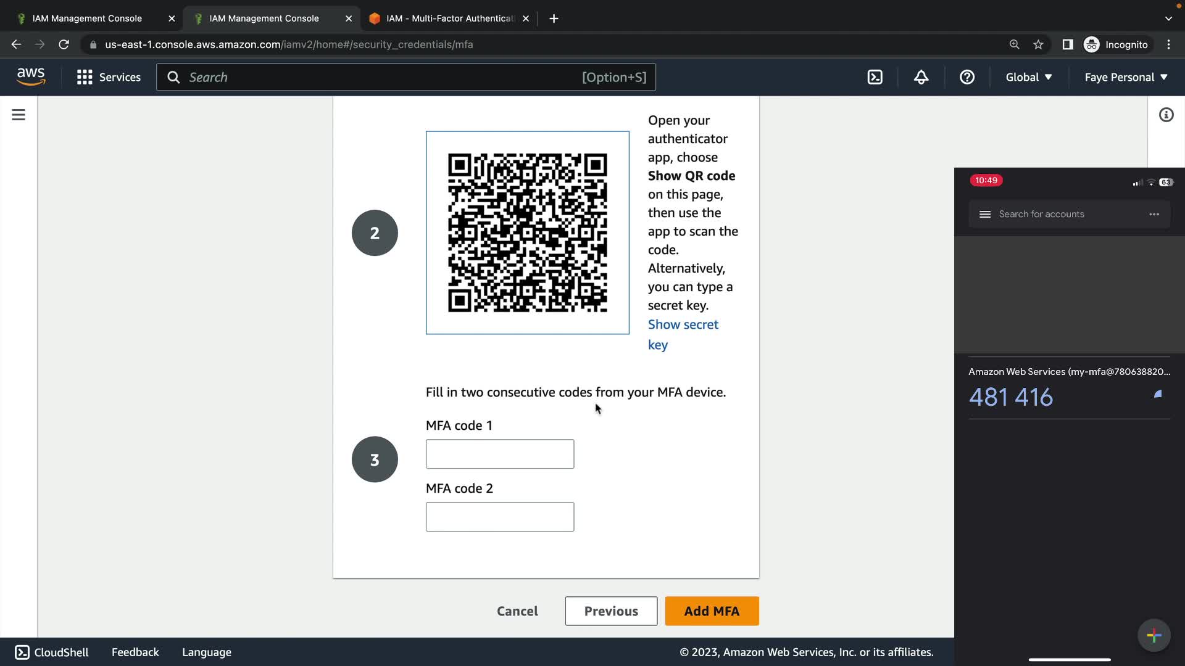Viewport: 1185px width, 666px height.
Task: Expand the Global region dropdown
Action: (1028, 77)
